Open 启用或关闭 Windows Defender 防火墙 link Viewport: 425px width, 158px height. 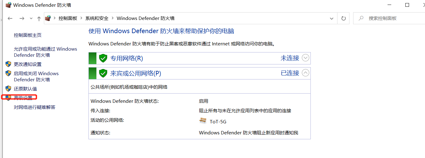pos(36,76)
